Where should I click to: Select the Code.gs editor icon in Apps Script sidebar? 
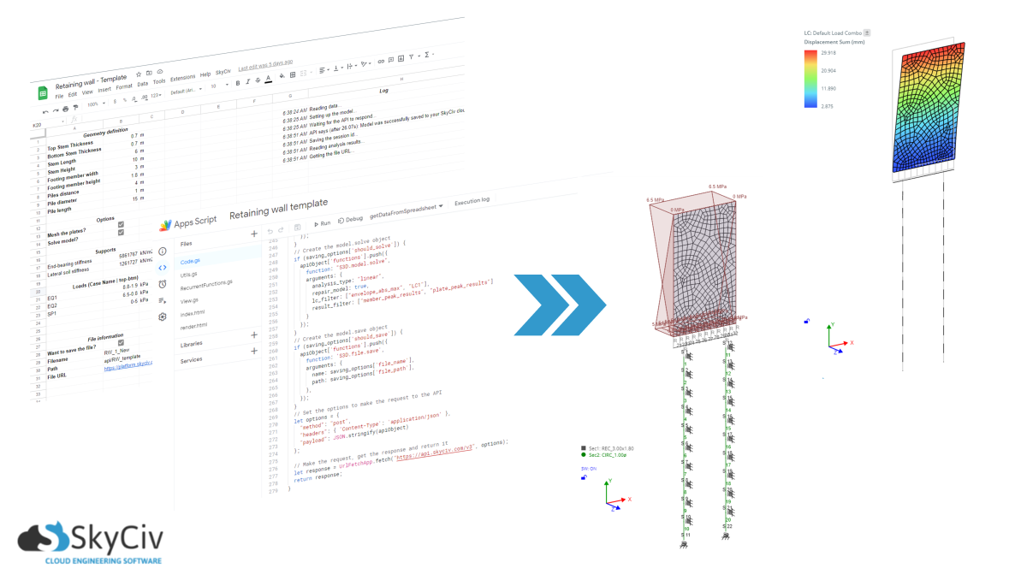[161, 267]
